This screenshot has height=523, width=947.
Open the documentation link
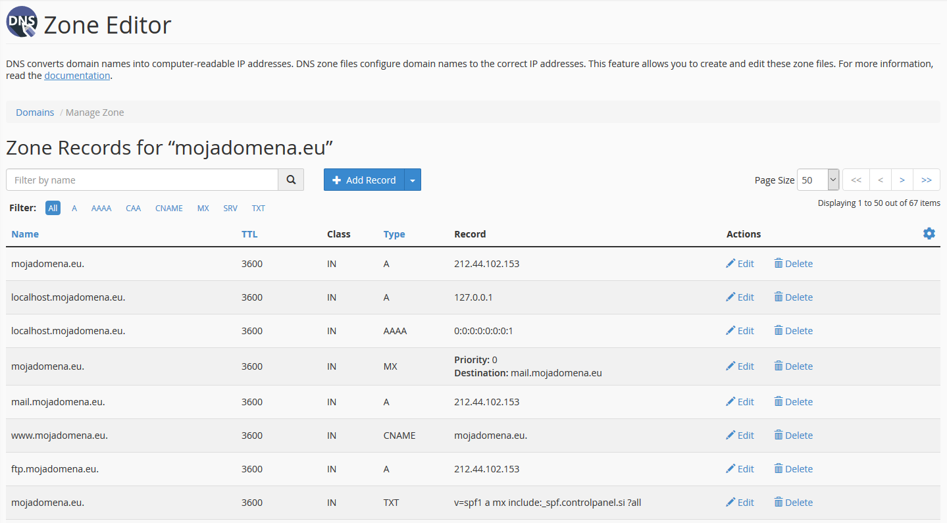tap(77, 76)
